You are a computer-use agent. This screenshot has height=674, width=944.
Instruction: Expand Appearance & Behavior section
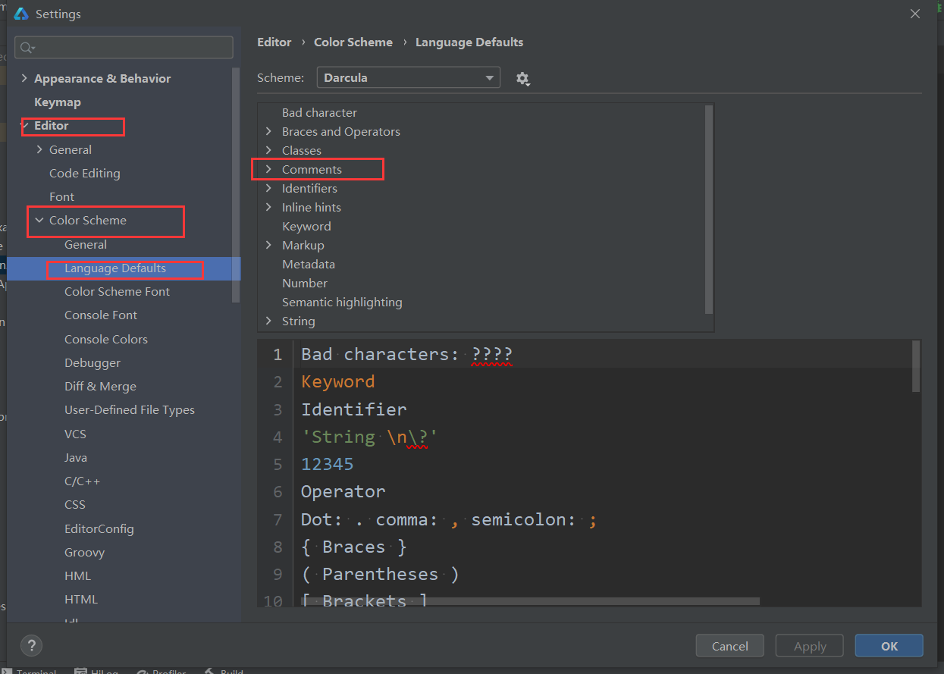point(24,78)
